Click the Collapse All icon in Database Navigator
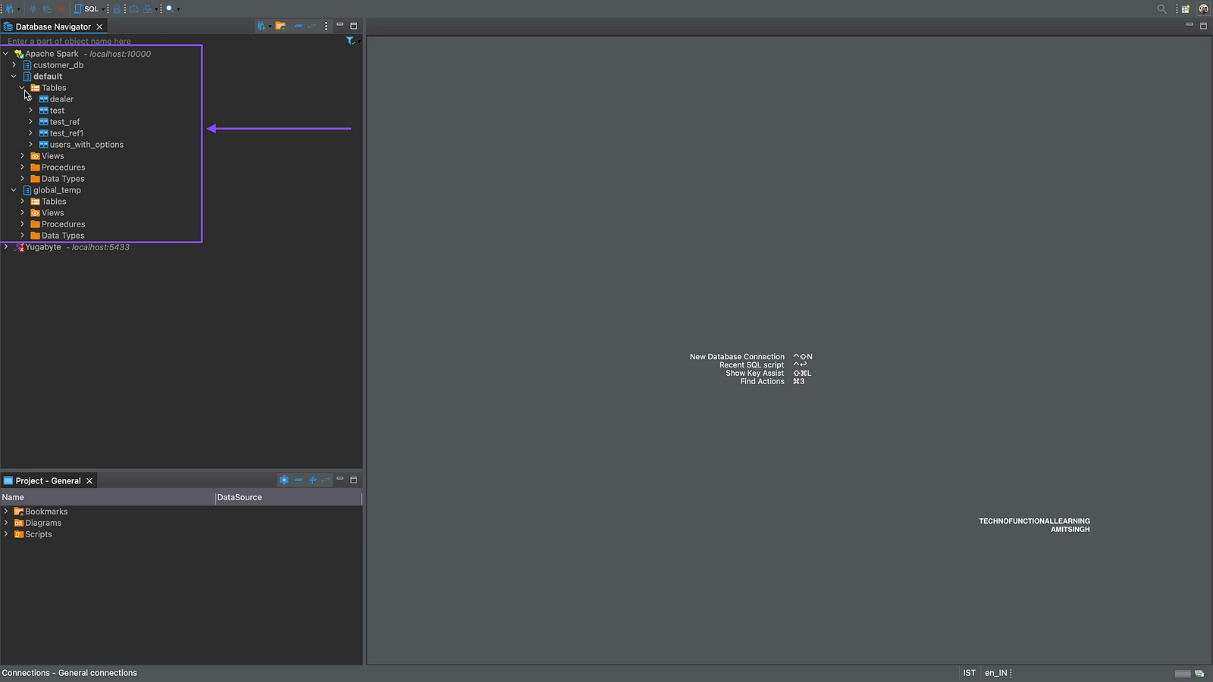 coord(298,27)
